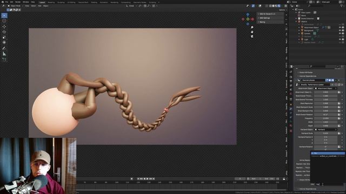Click the attribute search text field
Screen dimensions: 346x194
pyautogui.click(x=330, y=184)
